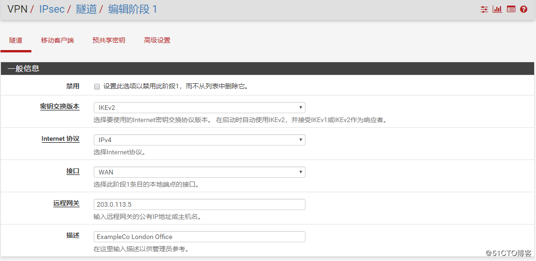The image size is (536, 261).
Task: Click the underlined 密钥交换版本 label
Action: [60, 107]
